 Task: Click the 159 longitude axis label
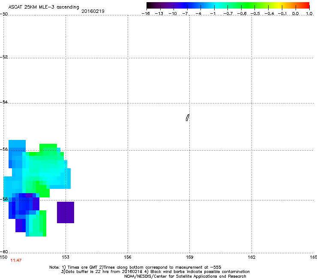coord(189,257)
